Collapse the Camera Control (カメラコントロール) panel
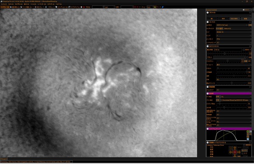 coord(207,46)
